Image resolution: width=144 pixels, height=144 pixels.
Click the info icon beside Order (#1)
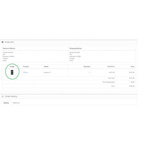pyautogui.click(x=3, y=42)
